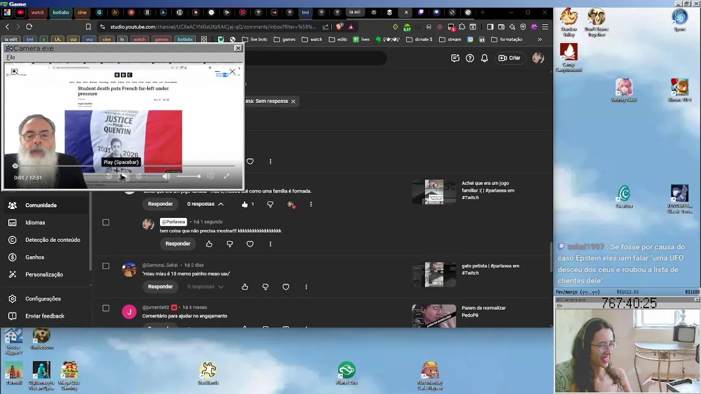Mute the video speaker icon
701x394 pixels.
pos(166,176)
